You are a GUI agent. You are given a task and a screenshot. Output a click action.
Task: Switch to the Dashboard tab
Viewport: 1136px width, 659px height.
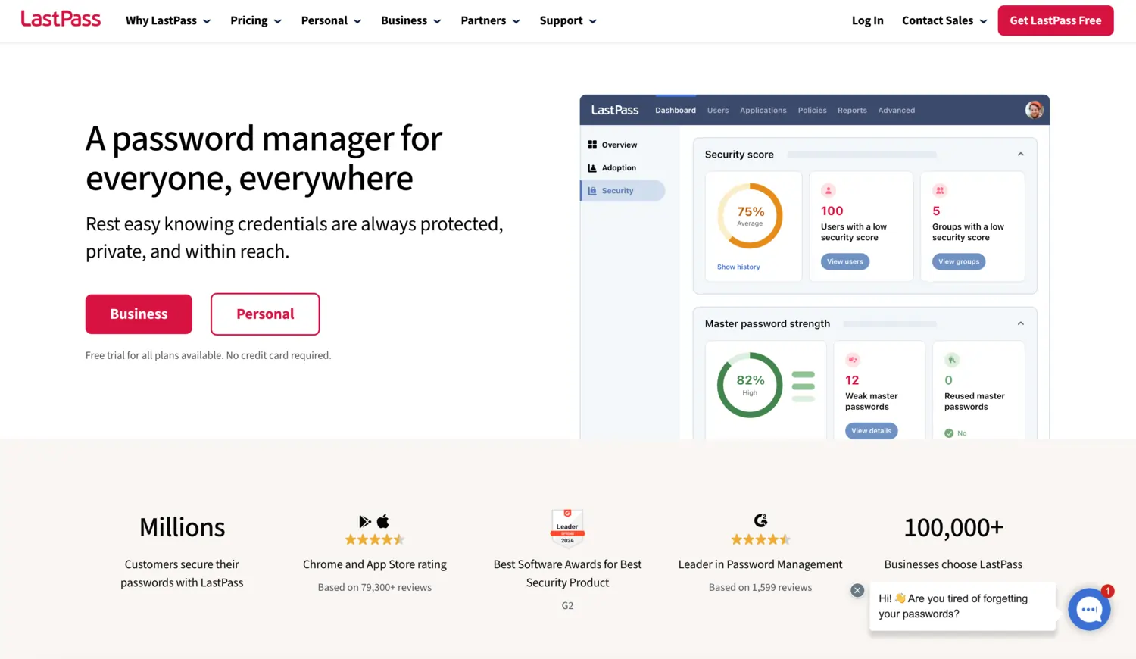click(x=676, y=110)
